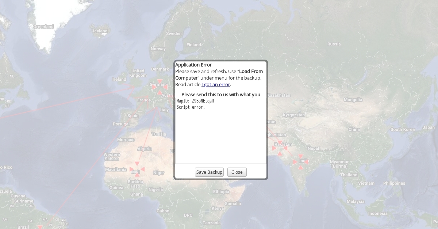This screenshot has width=438, height=229.
Task: Click the Russia map label
Action: pos(334,44)
